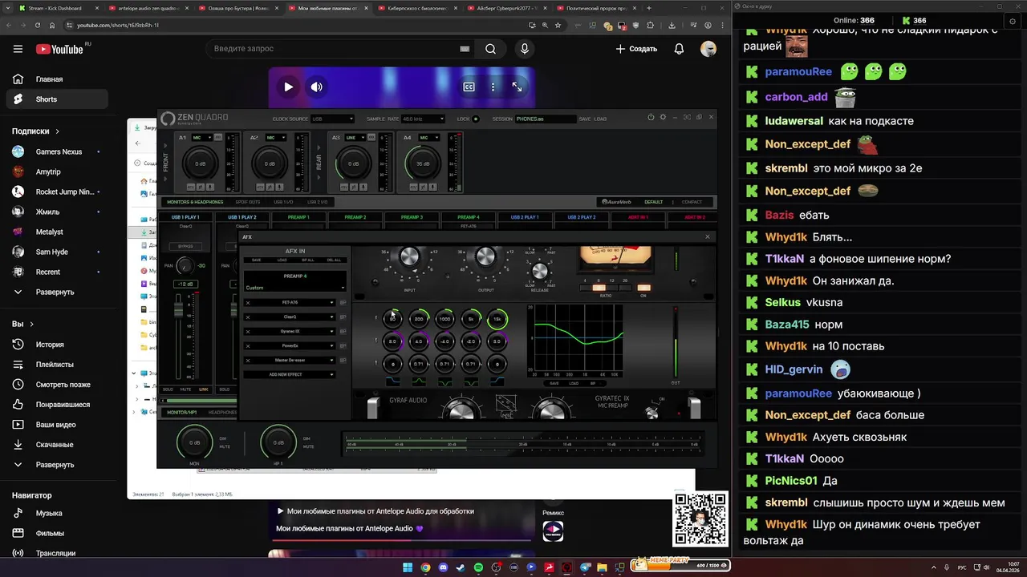Toggle bypass on FET-A76 effect
1027x577 pixels.
pyautogui.click(x=343, y=303)
